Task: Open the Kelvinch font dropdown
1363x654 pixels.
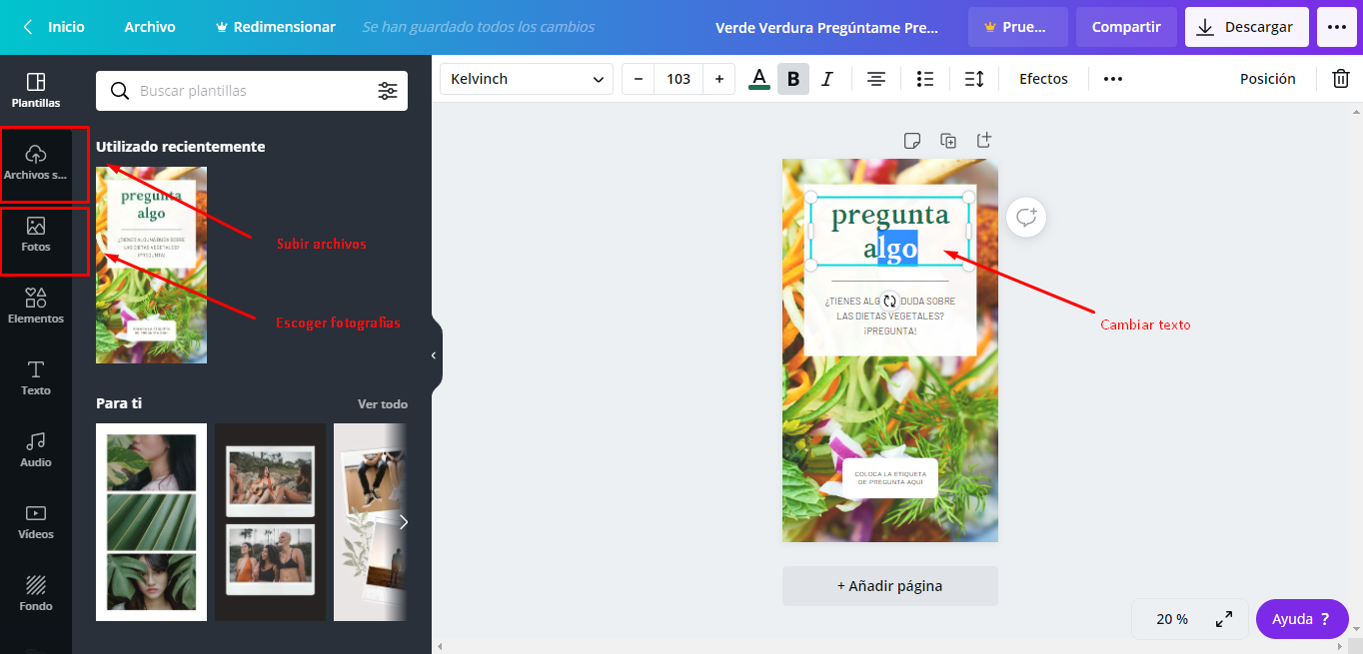Action: coord(527,79)
